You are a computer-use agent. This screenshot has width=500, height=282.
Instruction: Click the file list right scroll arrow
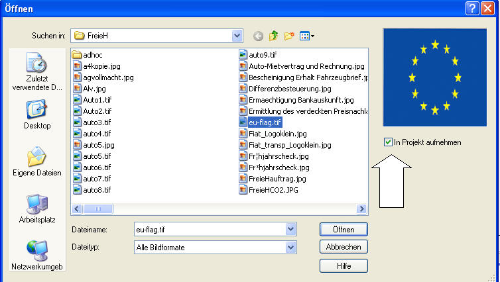click(361, 209)
